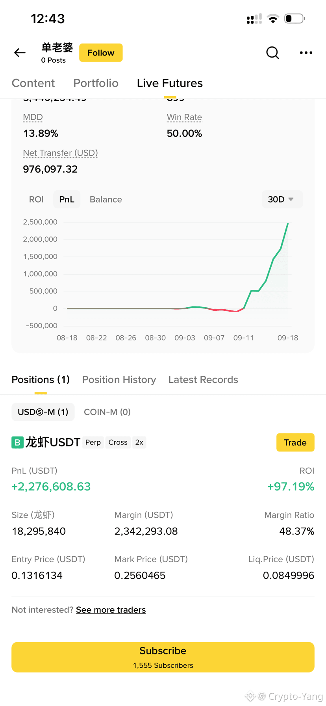Viewport: 326px width, 706px height.
Task: Open the Latest Records tab
Action: point(203,379)
